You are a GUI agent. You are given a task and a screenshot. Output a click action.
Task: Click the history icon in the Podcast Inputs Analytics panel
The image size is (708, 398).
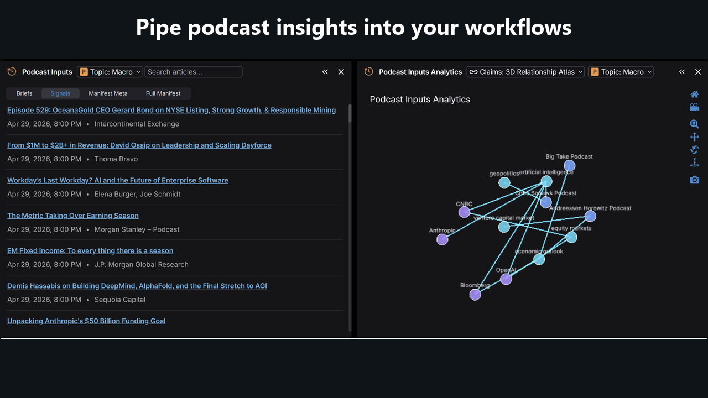pyautogui.click(x=368, y=72)
